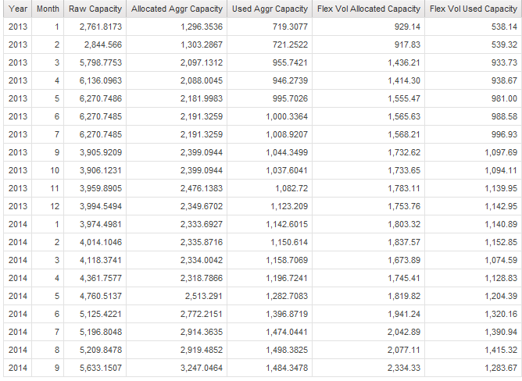522x381 pixels.
Task: Click Flex Vol Used Capacity header
Action: pyautogui.click(x=474, y=9)
